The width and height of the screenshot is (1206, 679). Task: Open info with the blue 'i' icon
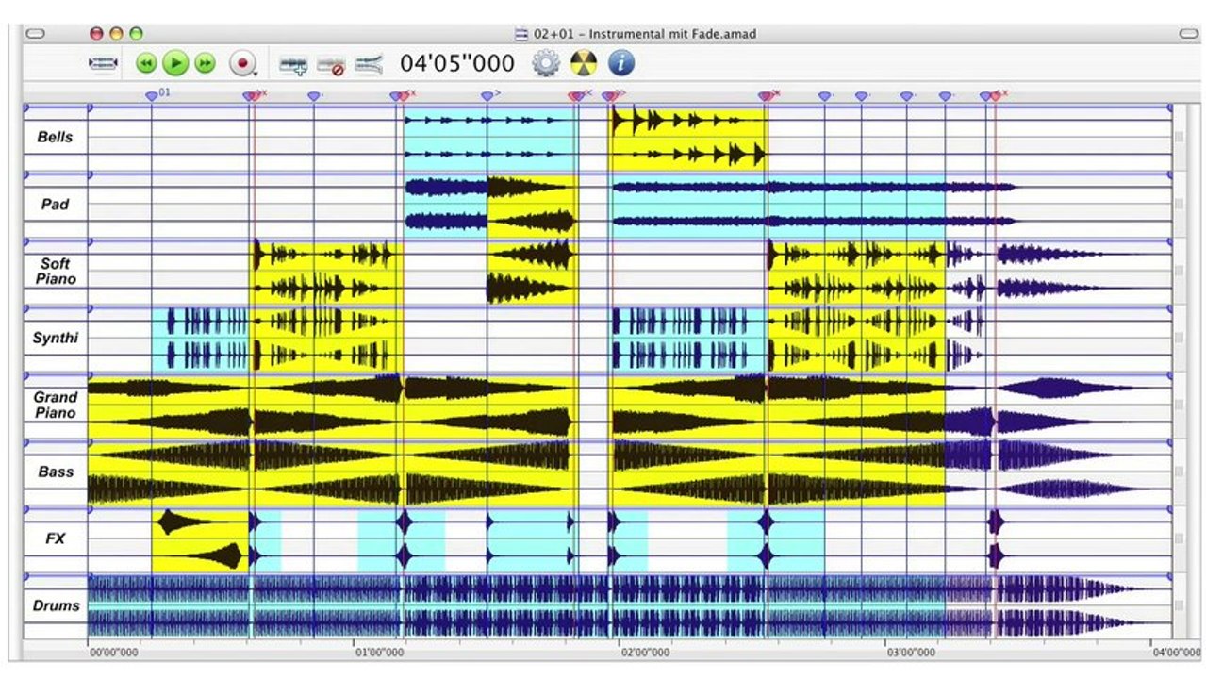coord(620,63)
